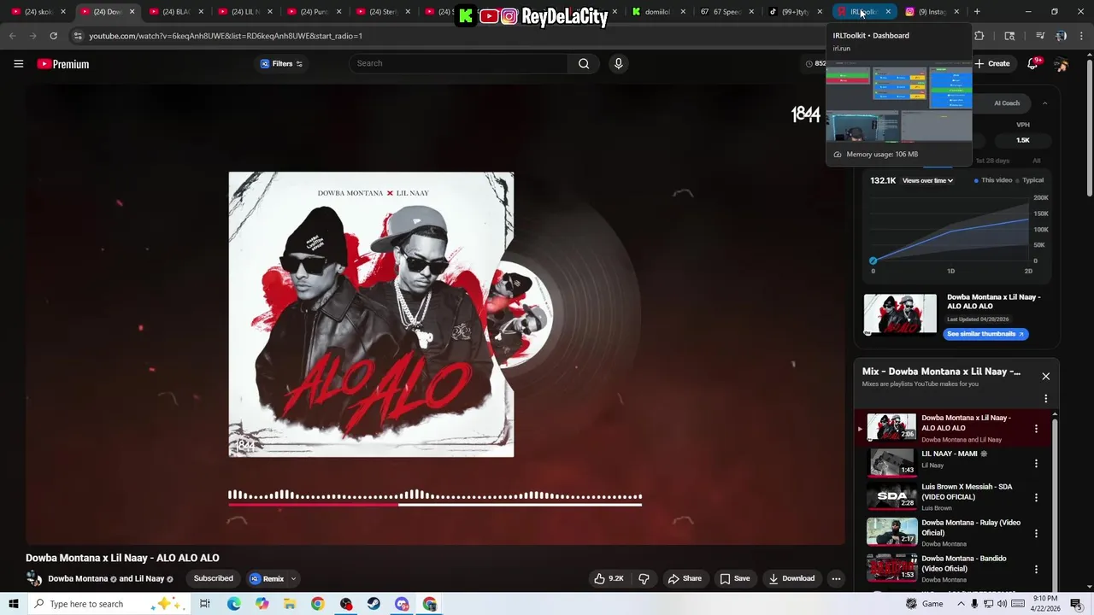Share the video

coord(685,578)
